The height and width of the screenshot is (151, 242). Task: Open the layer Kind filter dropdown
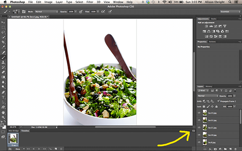pyautogui.click(x=203, y=91)
